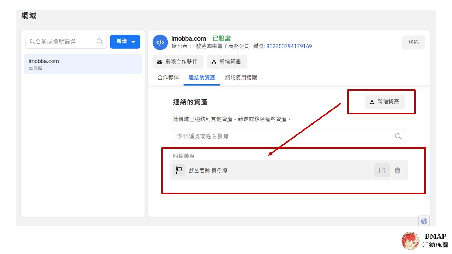Click 指派合作夥伴 button
This screenshot has height=254, width=452.
point(179,62)
